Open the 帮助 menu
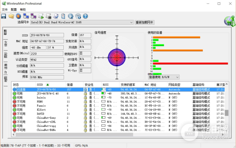 23,9
